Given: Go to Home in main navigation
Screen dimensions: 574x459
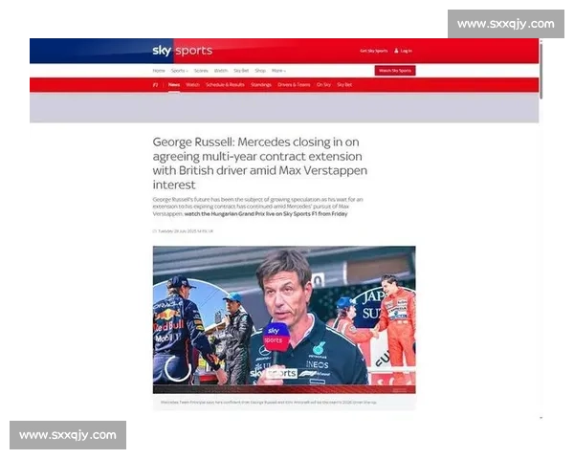Looking at the screenshot, I should [x=159, y=71].
